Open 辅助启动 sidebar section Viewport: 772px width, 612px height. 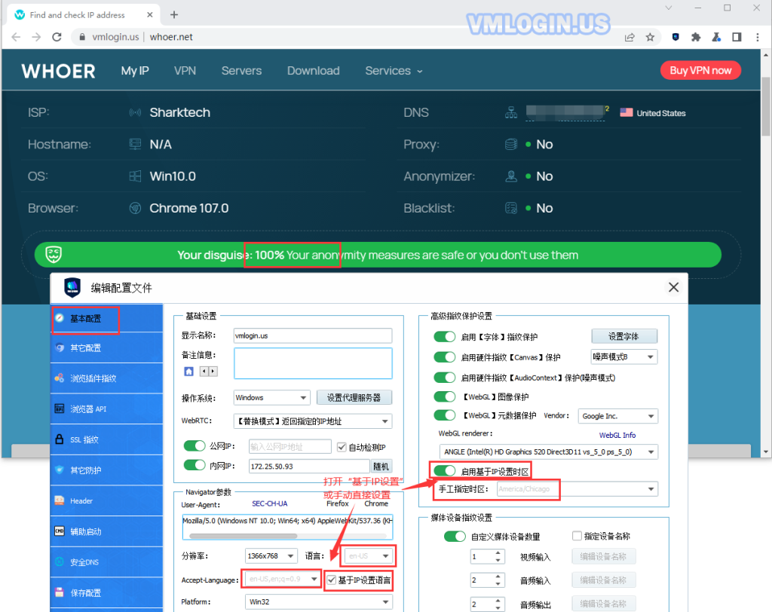(x=106, y=532)
